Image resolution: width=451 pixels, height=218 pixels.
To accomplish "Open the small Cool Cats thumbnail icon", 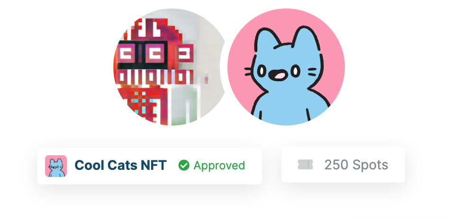I will (x=56, y=166).
